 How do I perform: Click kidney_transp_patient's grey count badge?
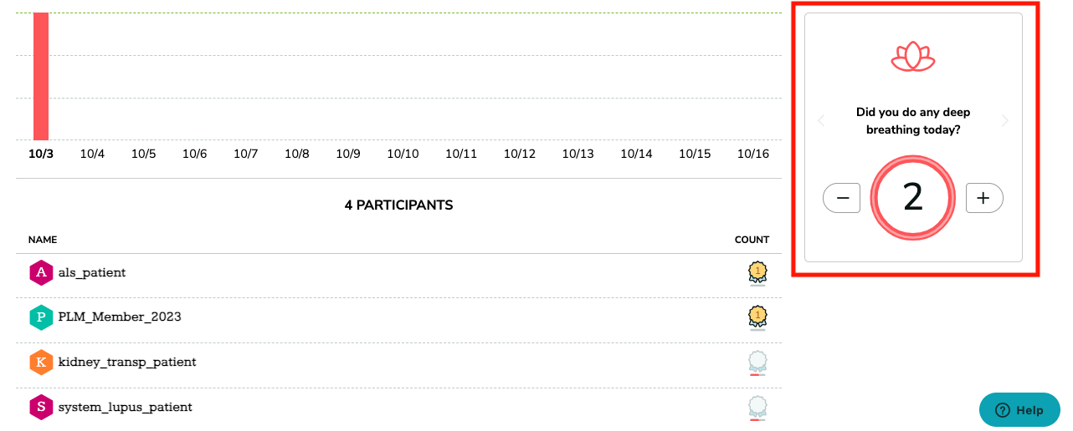pos(757,363)
